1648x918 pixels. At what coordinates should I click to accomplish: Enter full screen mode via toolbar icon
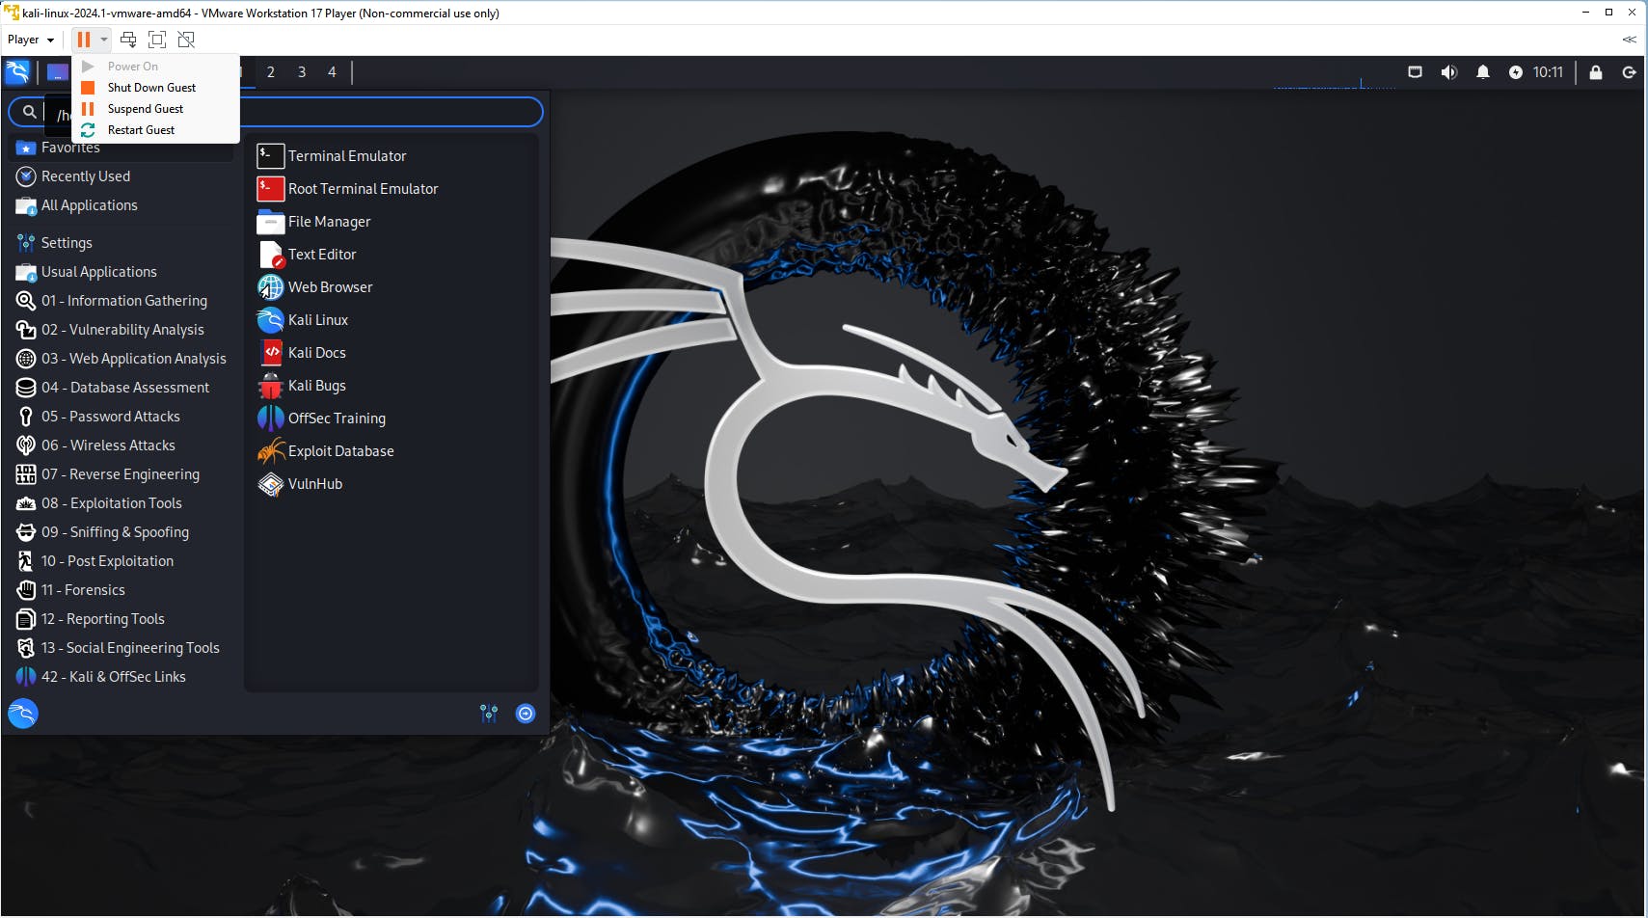(x=157, y=40)
